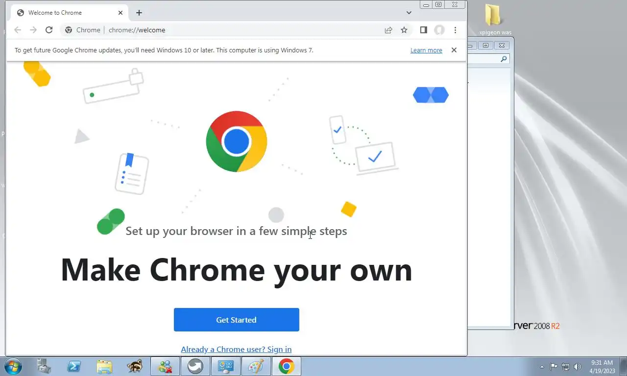This screenshot has height=376, width=627.
Task: Open Windows Explorer from the taskbar
Action: coord(104,366)
